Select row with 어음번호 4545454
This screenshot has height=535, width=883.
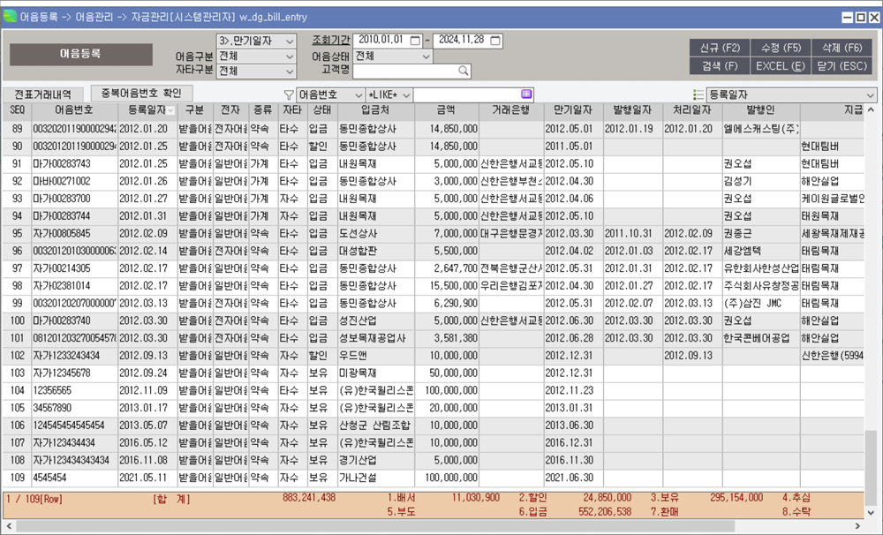[433, 478]
